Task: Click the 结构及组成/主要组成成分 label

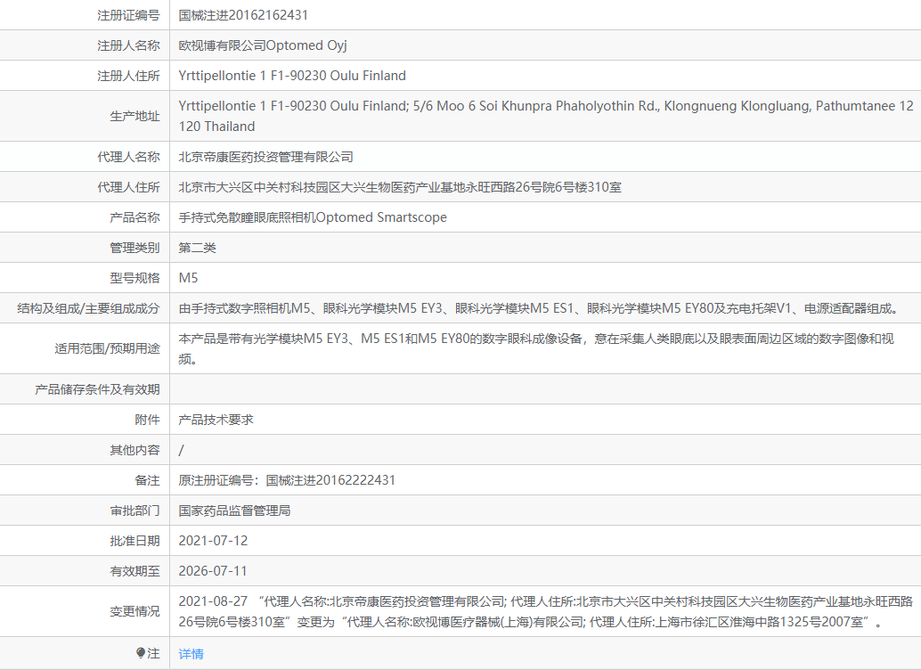Action: pyautogui.click(x=88, y=308)
